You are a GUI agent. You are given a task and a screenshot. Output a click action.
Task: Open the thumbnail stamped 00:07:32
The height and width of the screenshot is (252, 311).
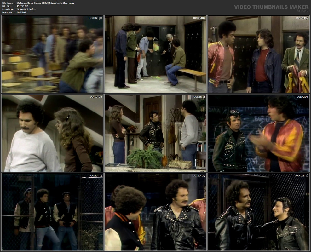pyautogui.click(x=259, y=54)
